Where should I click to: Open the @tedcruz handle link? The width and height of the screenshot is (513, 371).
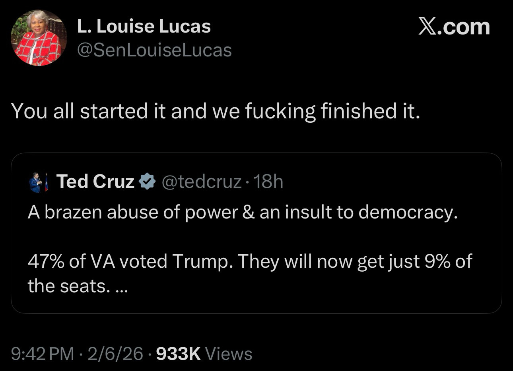click(x=201, y=182)
